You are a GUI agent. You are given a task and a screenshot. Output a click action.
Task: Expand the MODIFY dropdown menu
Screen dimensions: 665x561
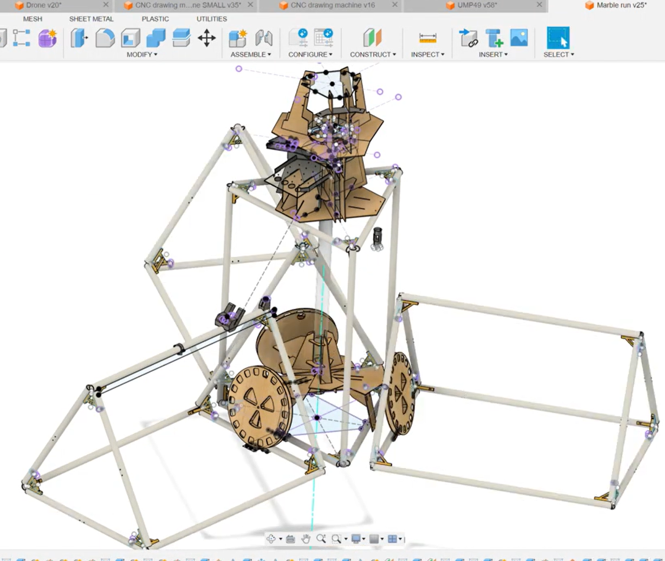click(x=142, y=54)
